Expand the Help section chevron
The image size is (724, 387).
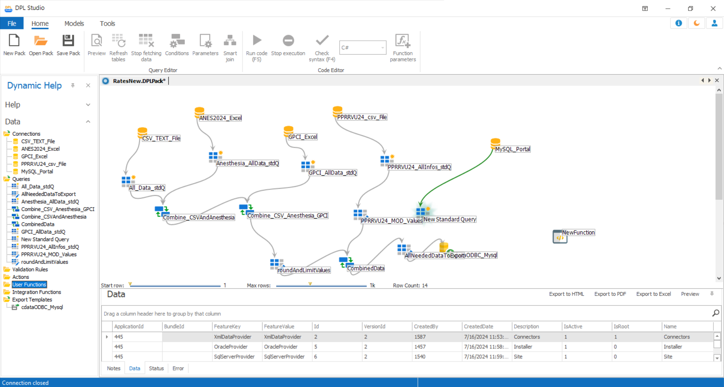pyautogui.click(x=88, y=105)
